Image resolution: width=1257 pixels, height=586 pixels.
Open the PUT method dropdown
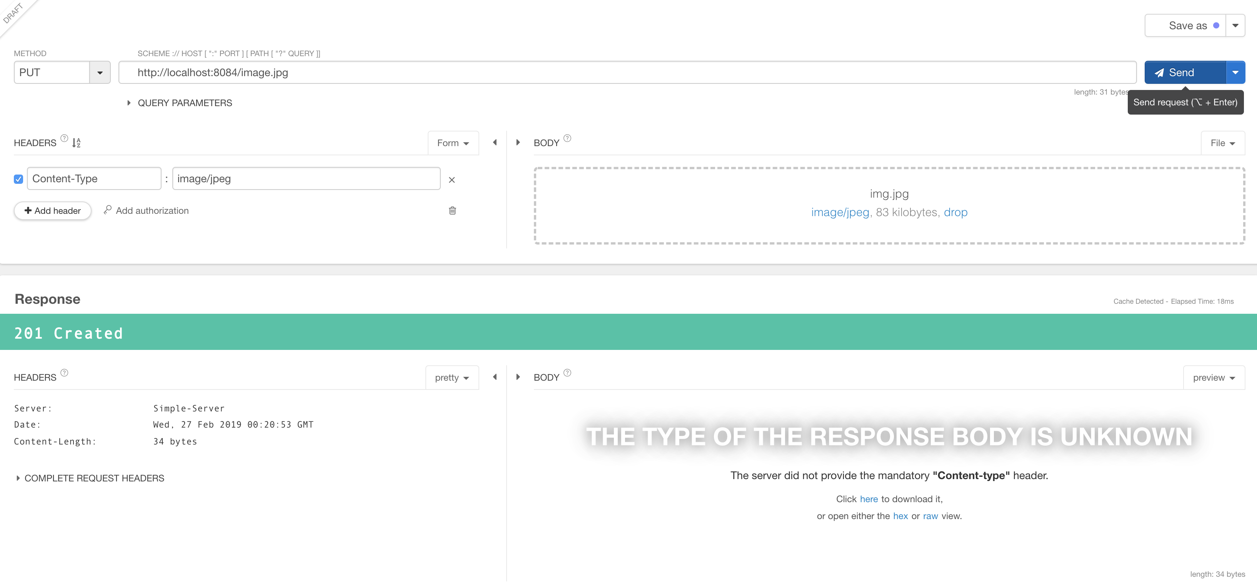click(x=100, y=72)
